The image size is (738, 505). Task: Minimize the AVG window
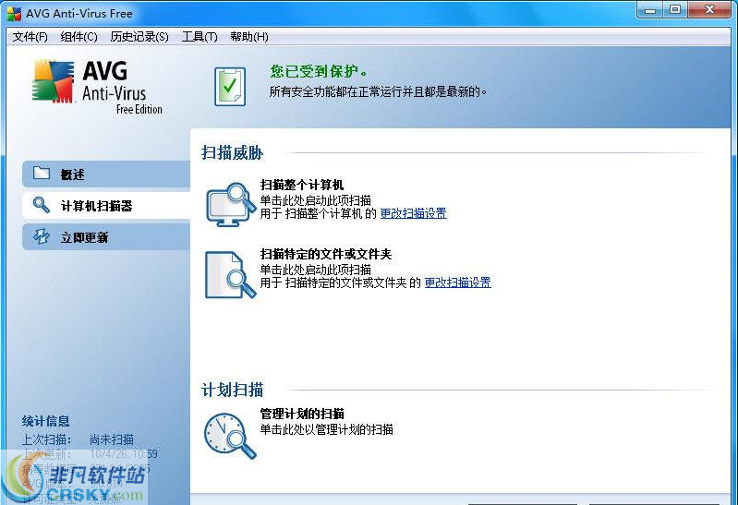click(x=651, y=10)
